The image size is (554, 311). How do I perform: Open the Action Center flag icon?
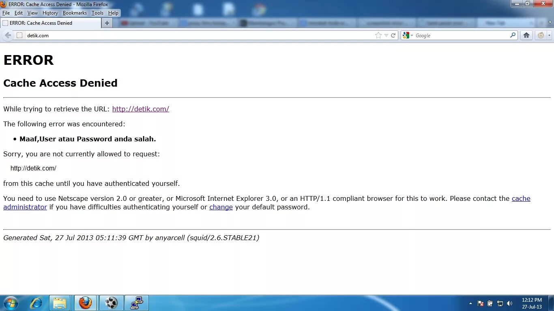coord(481,303)
